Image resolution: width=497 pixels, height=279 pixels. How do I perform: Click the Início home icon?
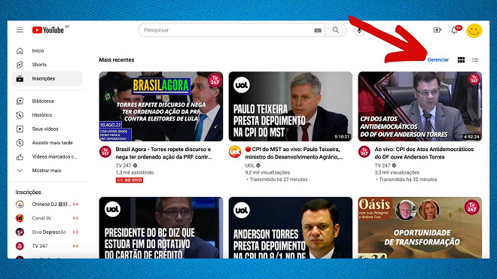point(20,50)
